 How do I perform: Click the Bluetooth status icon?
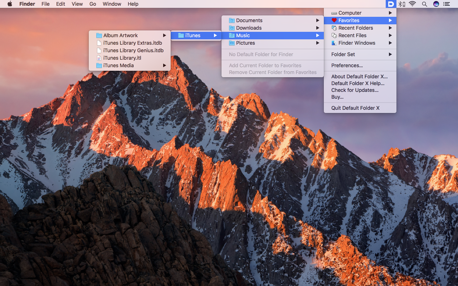pos(402,4)
